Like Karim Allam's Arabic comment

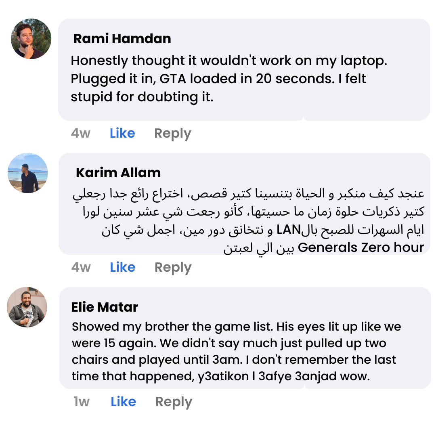122,267
